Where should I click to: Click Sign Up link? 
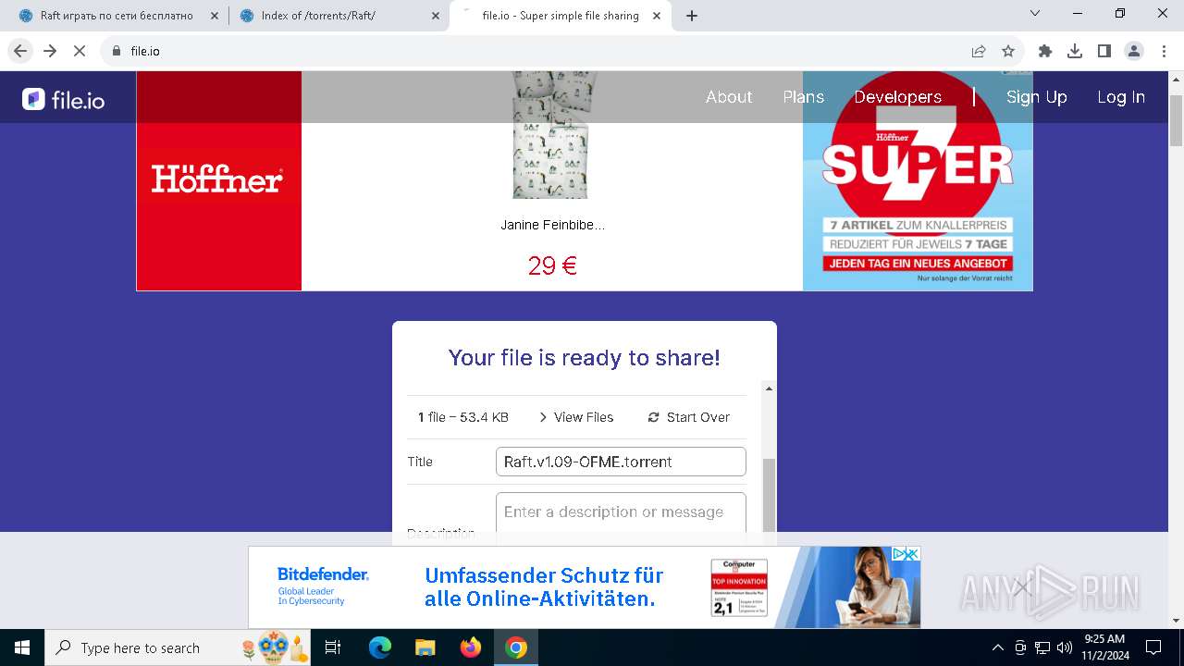coord(1036,97)
